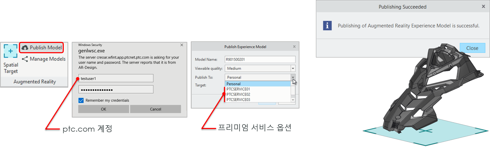Image resolution: width=490 pixels, height=147 pixels.
Task: Select PTCSERVICE03 from the list
Action: [x=258, y=100]
